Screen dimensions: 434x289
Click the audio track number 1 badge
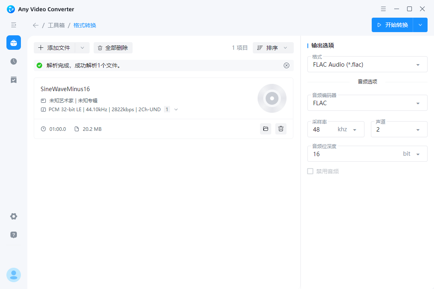[167, 110]
